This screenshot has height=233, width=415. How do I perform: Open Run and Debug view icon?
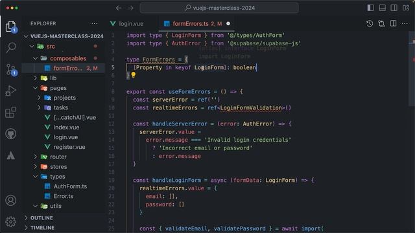tap(11, 91)
